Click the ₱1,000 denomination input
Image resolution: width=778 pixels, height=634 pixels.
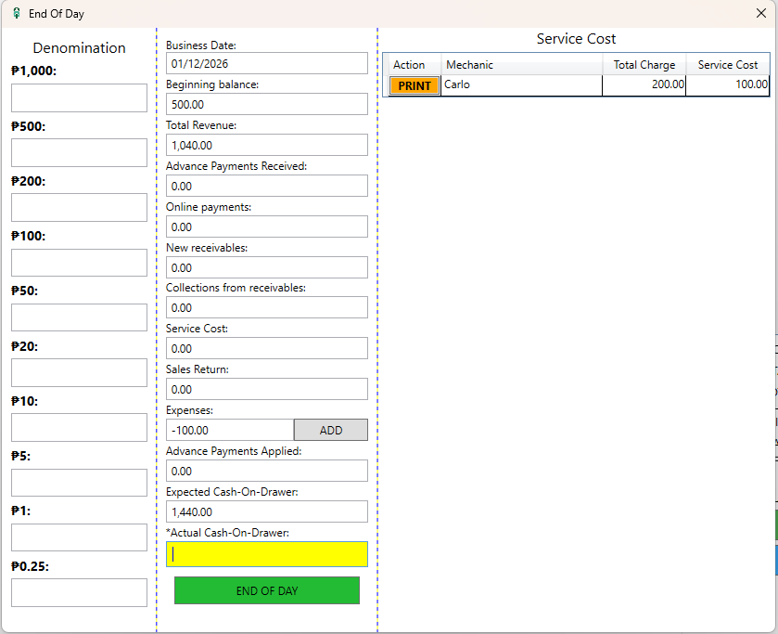tap(79, 97)
